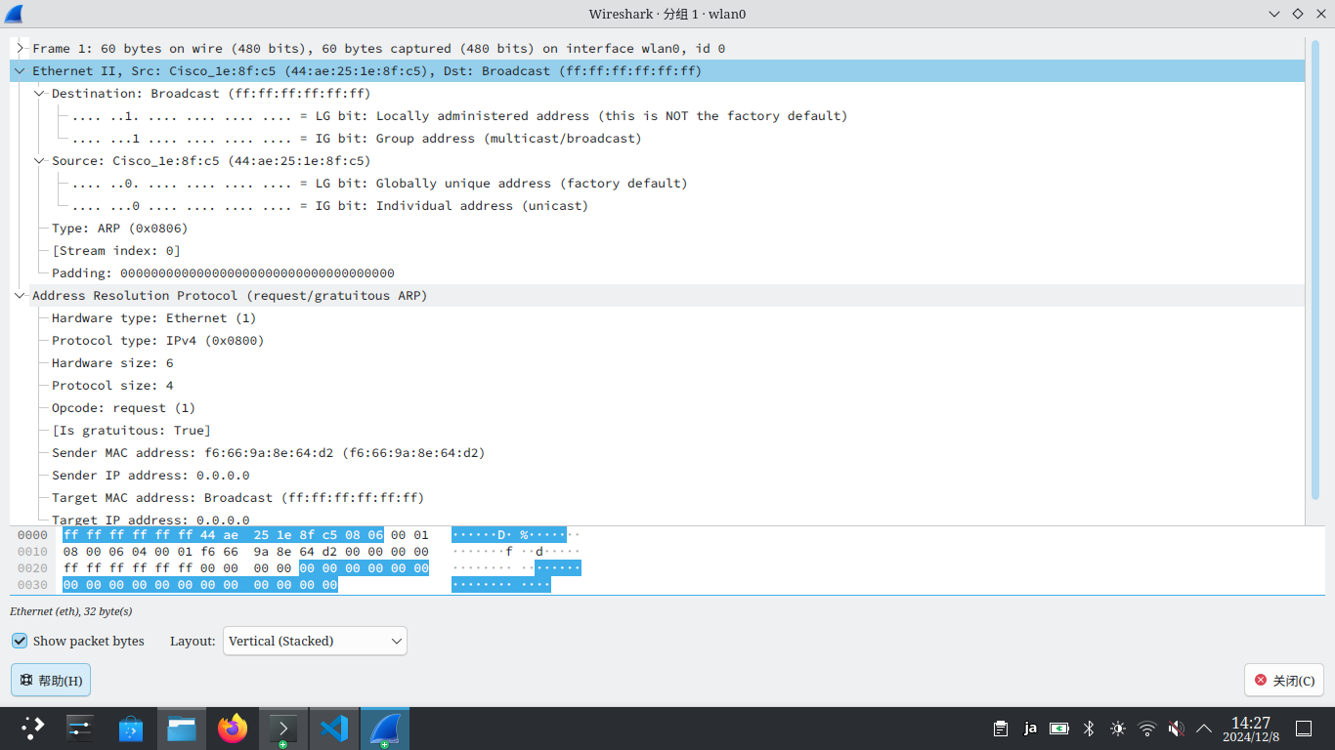Open the Konsole terminal taskbar icon
Screen dimensions: 1335x750
pos(283,729)
